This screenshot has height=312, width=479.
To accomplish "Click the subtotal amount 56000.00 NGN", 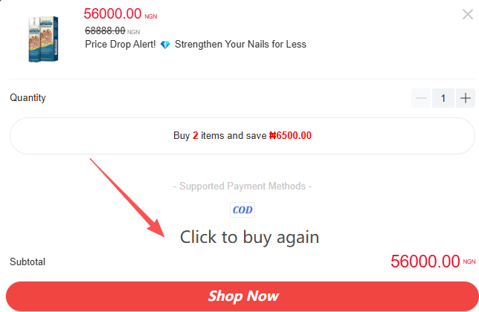I will coord(433,261).
